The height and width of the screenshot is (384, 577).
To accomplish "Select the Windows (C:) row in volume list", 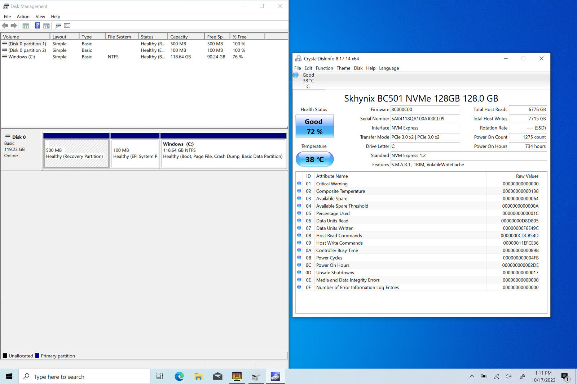I will [22, 57].
